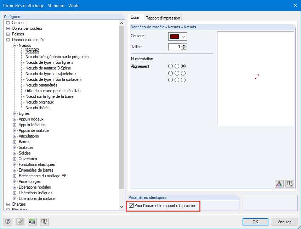
Task: Toggle Pour l'écran et le rapport d'impression
Action: pos(131,206)
